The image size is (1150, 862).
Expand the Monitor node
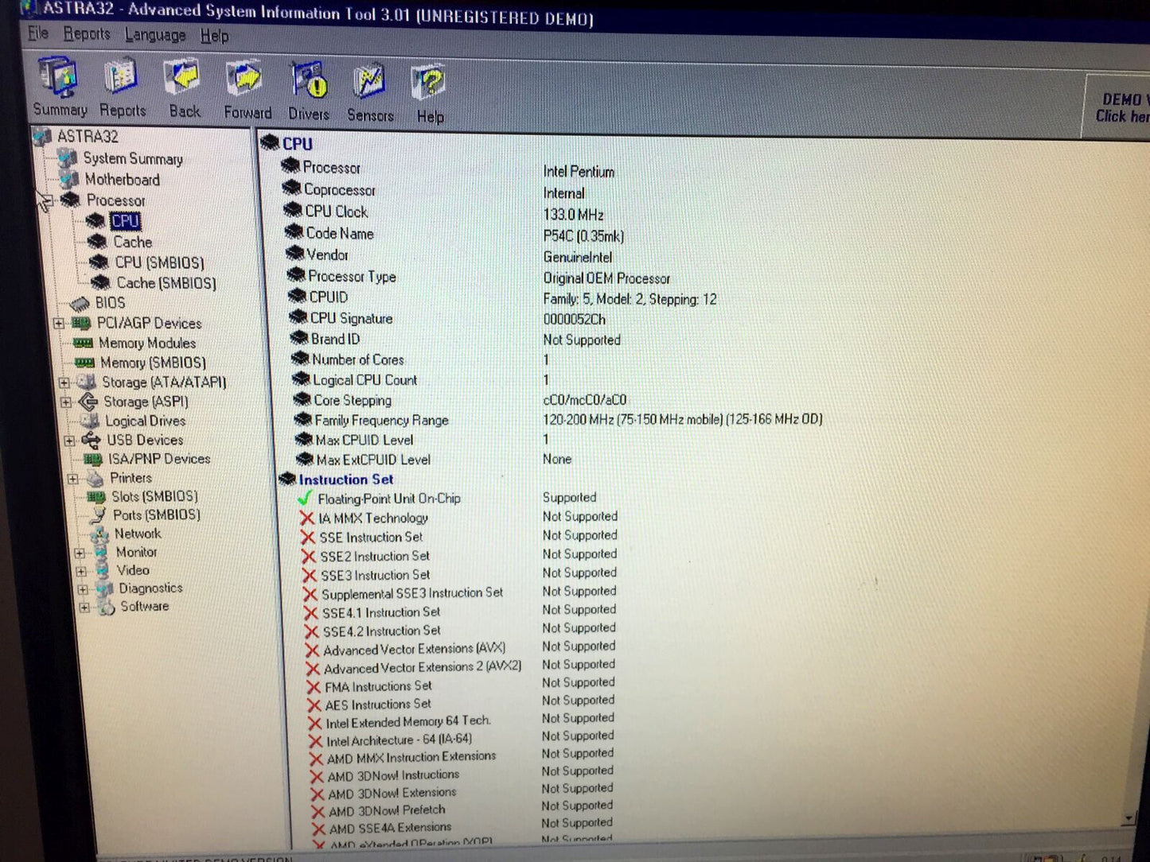(x=80, y=553)
